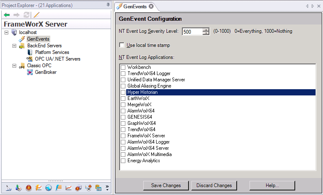323x195 pixels.
Task: Click the first icon in bottom provider bar
Action: click(8, 188)
